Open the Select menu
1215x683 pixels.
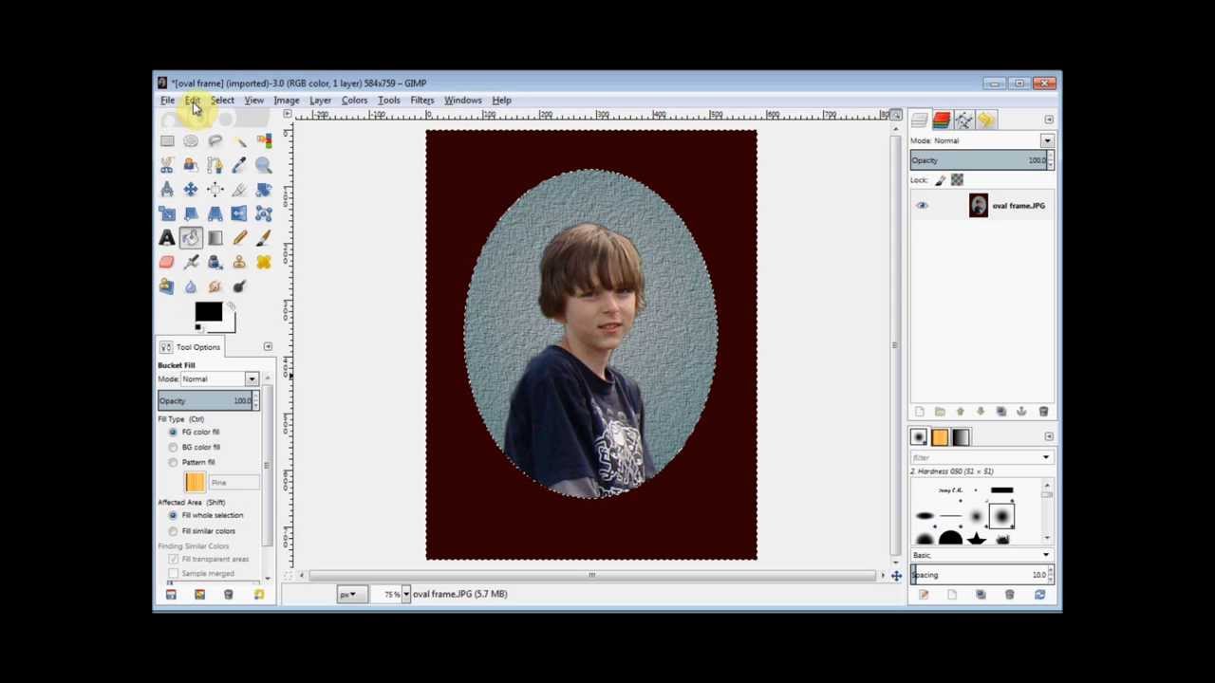click(x=222, y=101)
